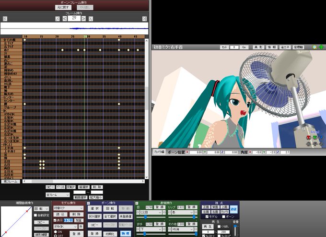Open the 下 brow morph dropdown
This screenshot has height=237, width=326.
pyautogui.click(x=151, y=229)
